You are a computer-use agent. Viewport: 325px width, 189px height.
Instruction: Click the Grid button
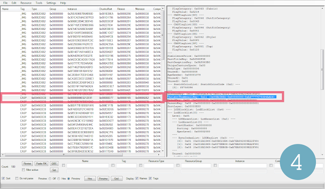point(117,178)
